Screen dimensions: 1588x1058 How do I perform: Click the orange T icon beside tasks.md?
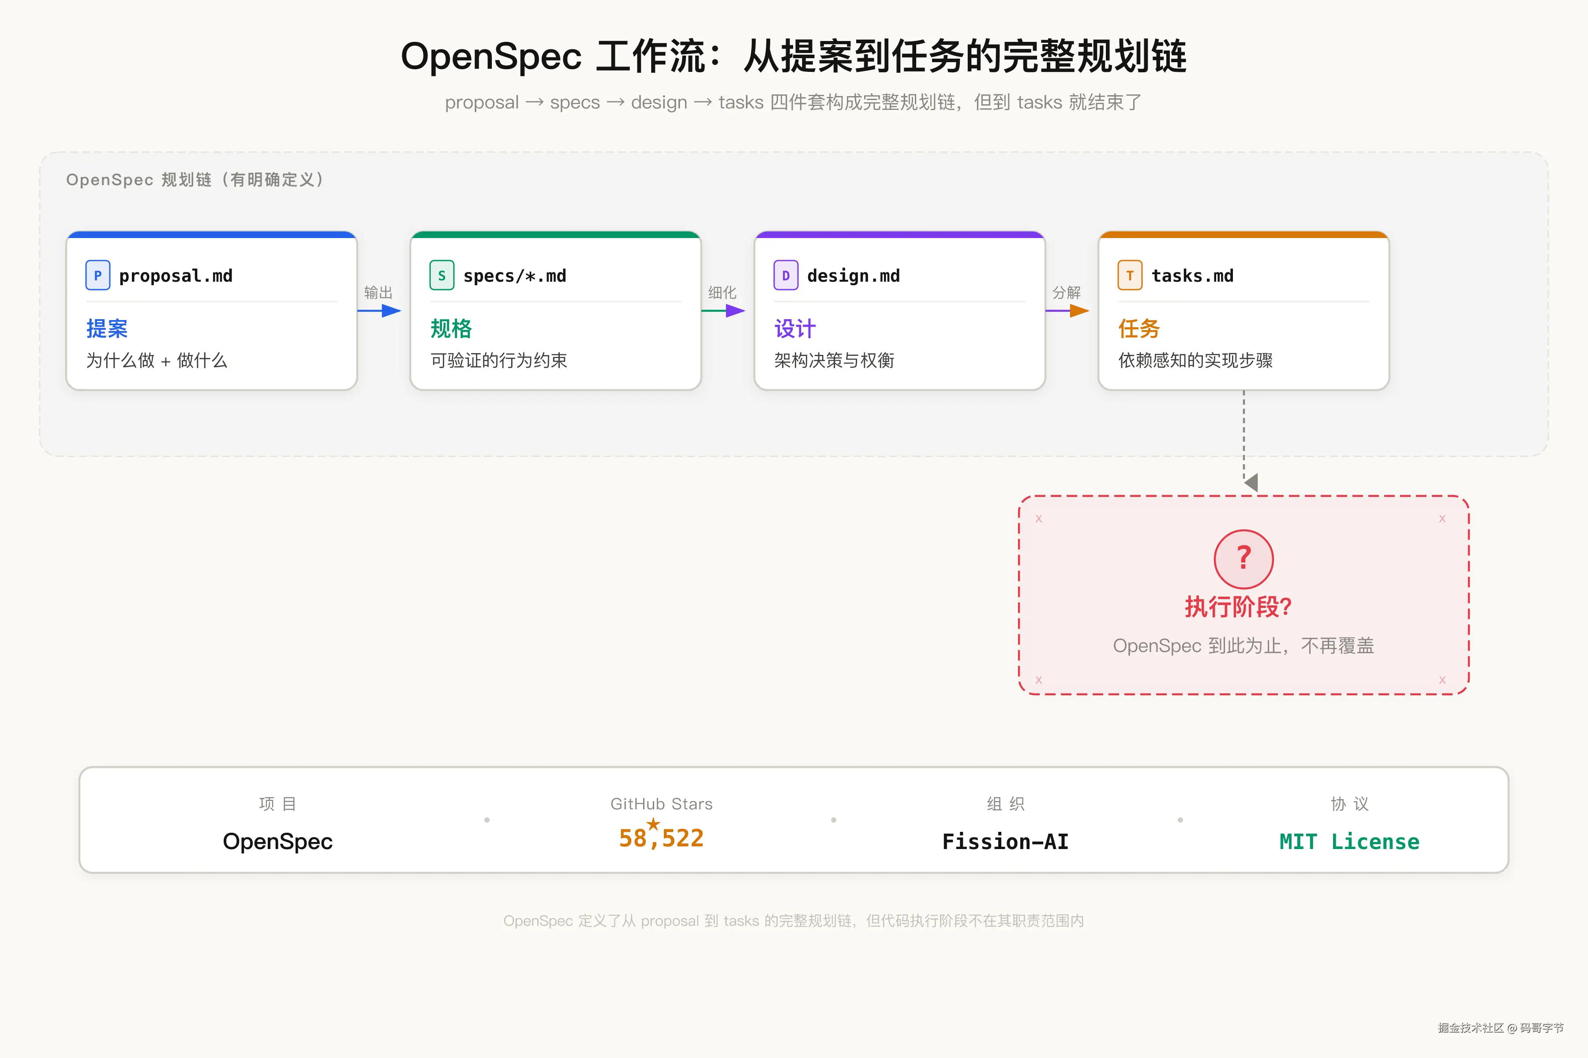1130,275
